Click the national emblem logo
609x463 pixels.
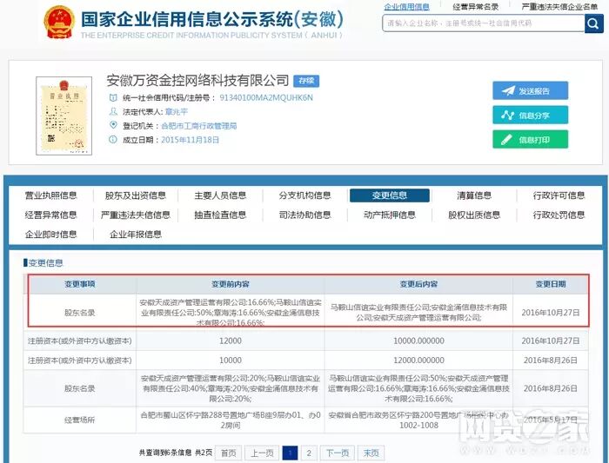click(x=59, y=22)
